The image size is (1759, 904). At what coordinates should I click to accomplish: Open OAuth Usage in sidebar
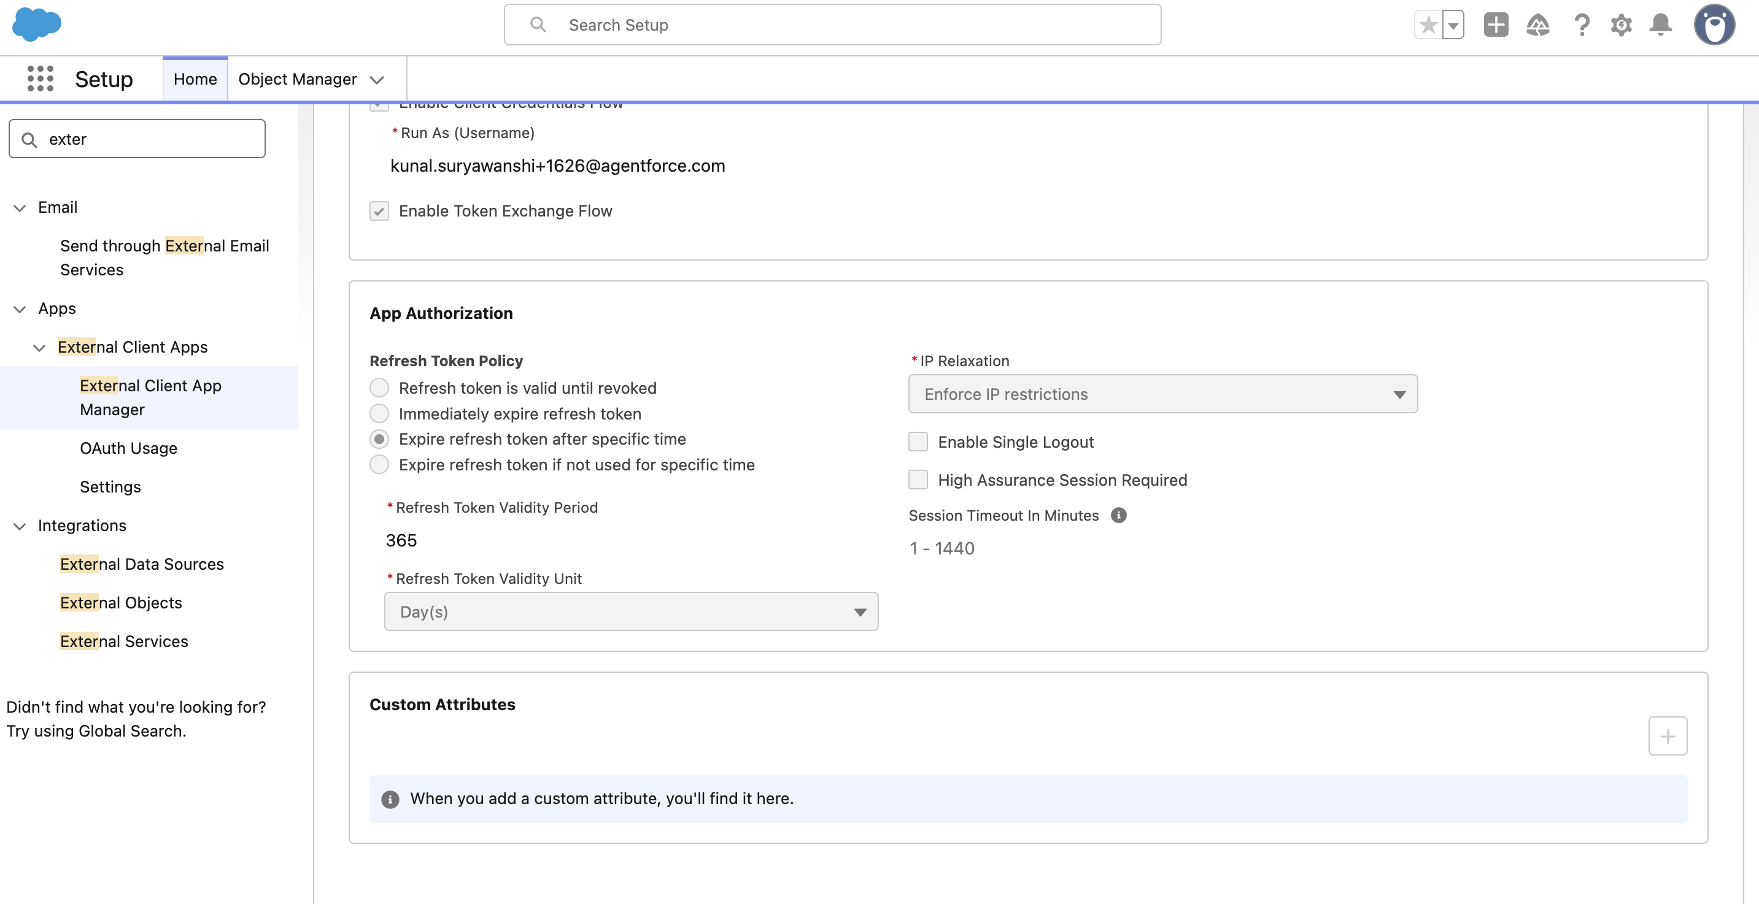click(x=128, y=448)
